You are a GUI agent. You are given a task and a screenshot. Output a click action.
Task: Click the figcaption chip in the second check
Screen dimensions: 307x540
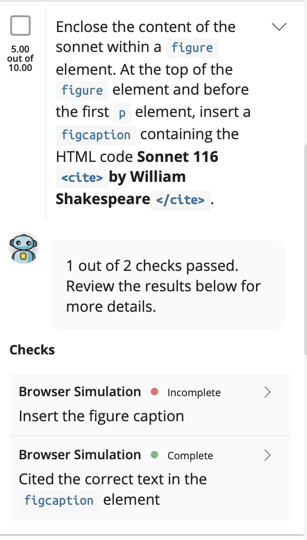[x=58, y=501]
